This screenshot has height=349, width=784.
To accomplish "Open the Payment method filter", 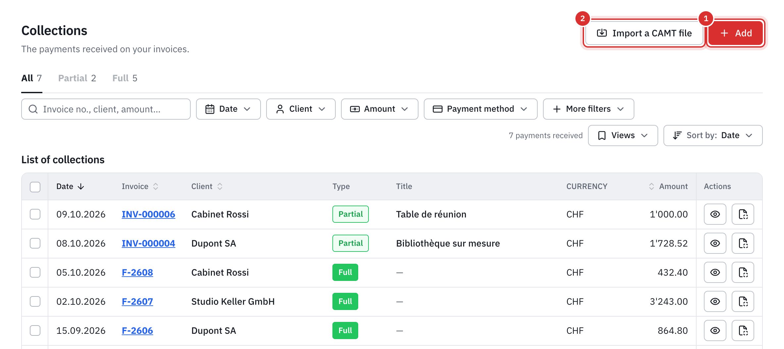I will coord(481,109).
